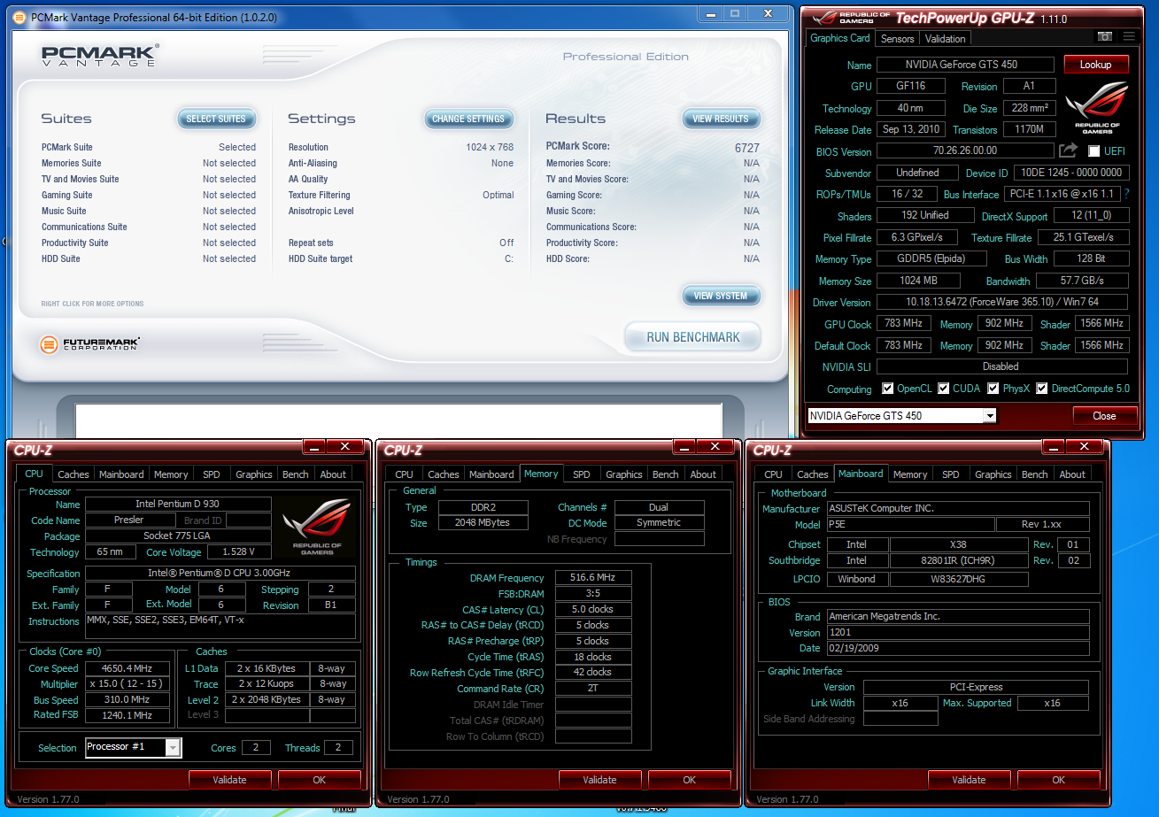
Task: Click PCMark Vantage title bar app icon
Action: (20, 17)
